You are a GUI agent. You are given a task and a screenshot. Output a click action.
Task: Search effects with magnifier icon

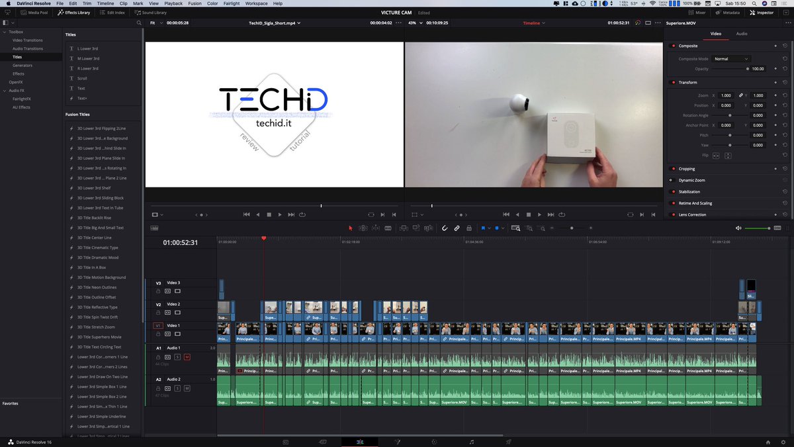click(x=138, y=23)
